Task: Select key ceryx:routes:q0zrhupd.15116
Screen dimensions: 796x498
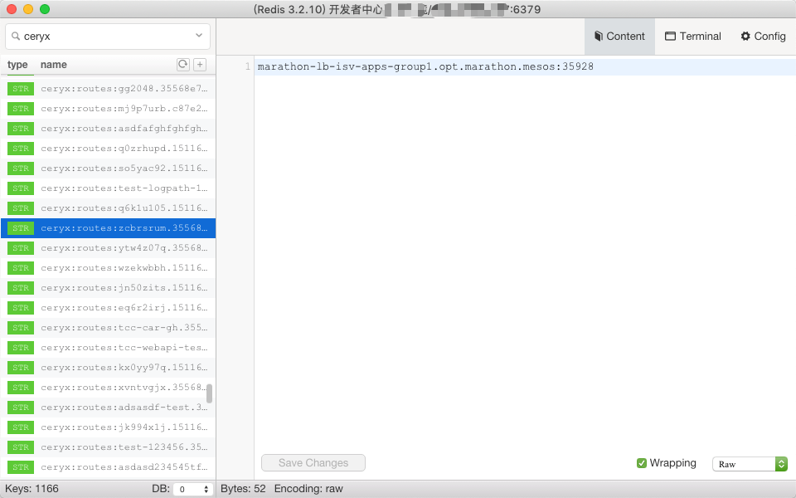Action: pos(108,149)
